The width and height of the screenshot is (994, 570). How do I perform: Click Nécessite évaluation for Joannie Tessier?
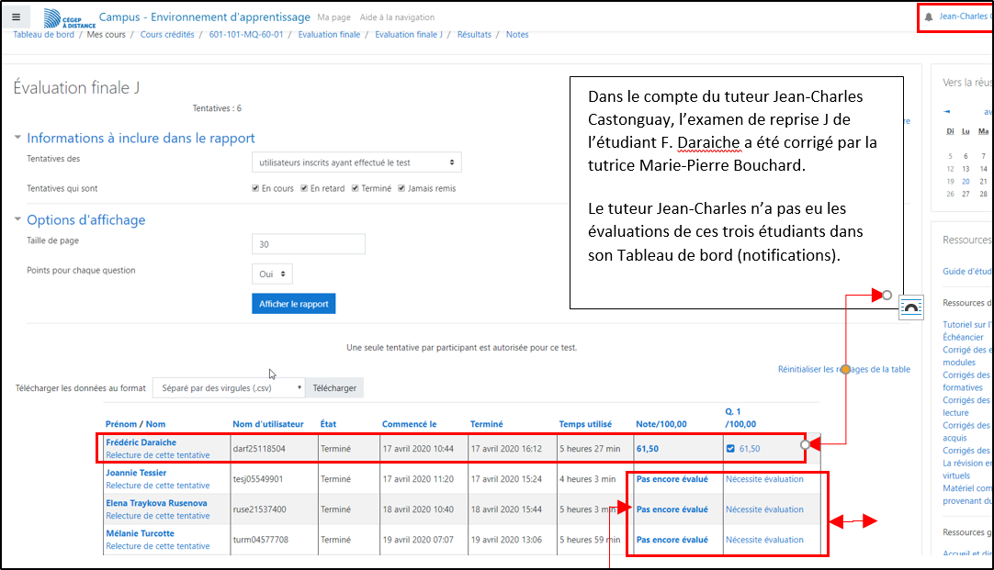[764, 479]
